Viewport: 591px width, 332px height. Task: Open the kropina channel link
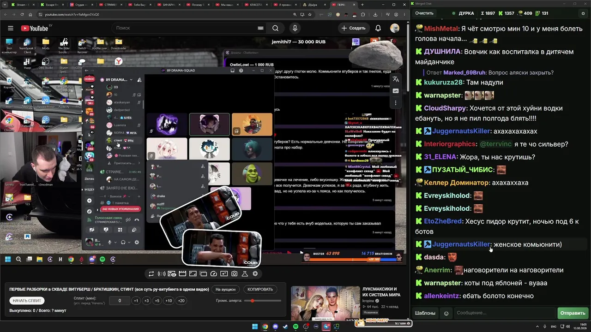(368, 301)
